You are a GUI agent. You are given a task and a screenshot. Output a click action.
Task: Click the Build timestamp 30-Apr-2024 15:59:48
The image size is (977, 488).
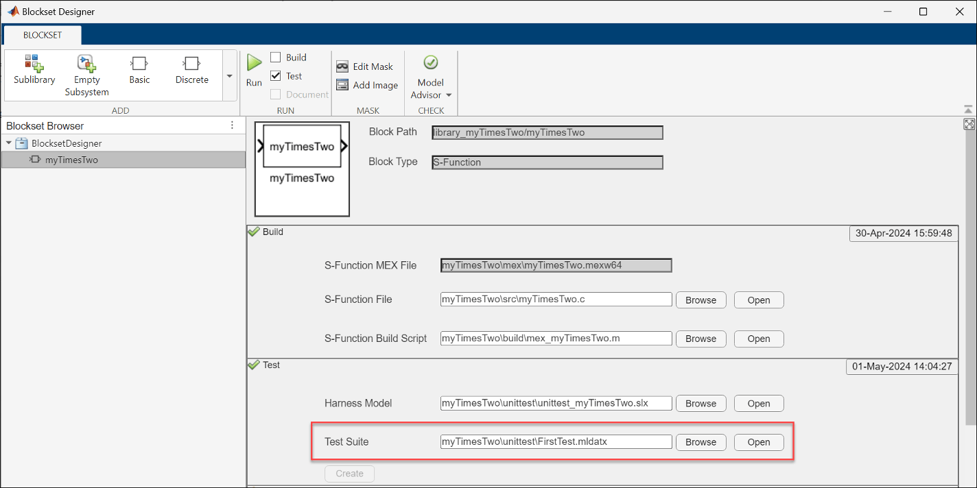click(x=903, y=233)
